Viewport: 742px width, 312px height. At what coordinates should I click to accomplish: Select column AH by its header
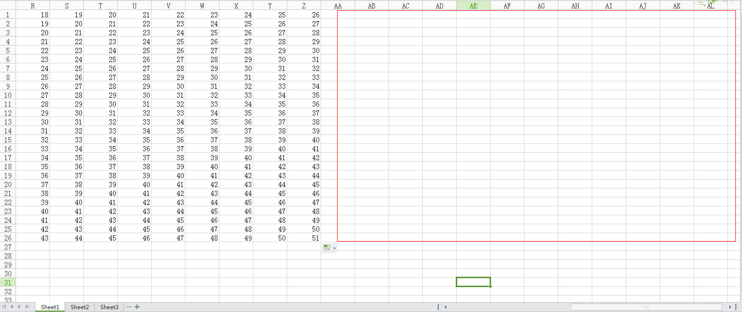(x=575, y=6)
